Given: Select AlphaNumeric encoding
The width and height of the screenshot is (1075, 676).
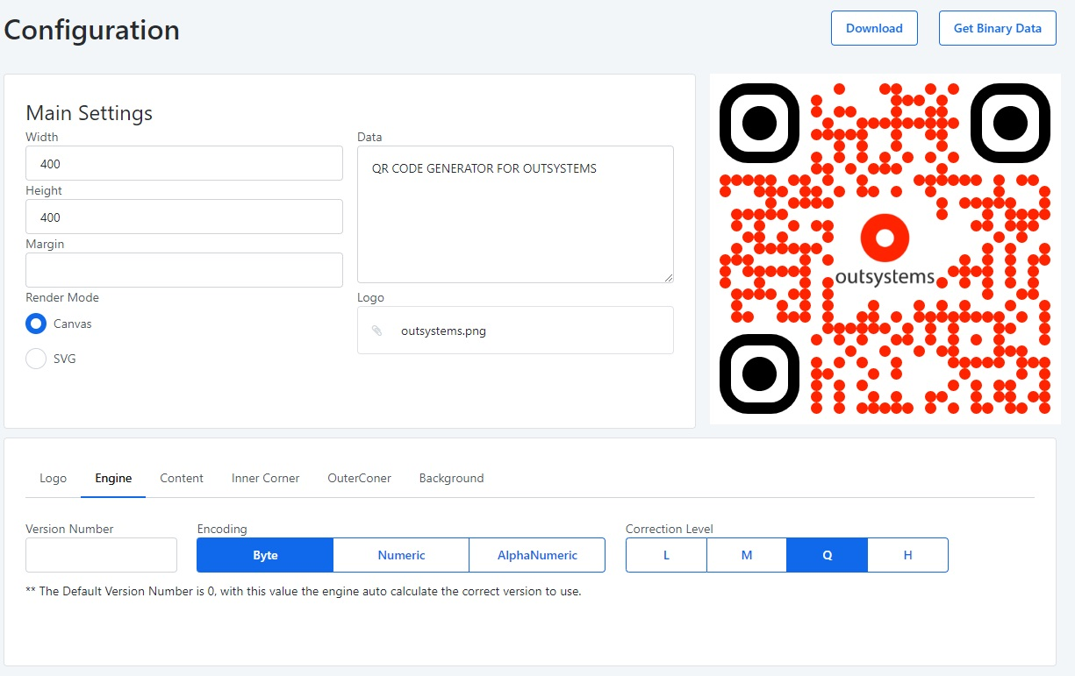Looking at the screenshot, I should coord(536,554).
